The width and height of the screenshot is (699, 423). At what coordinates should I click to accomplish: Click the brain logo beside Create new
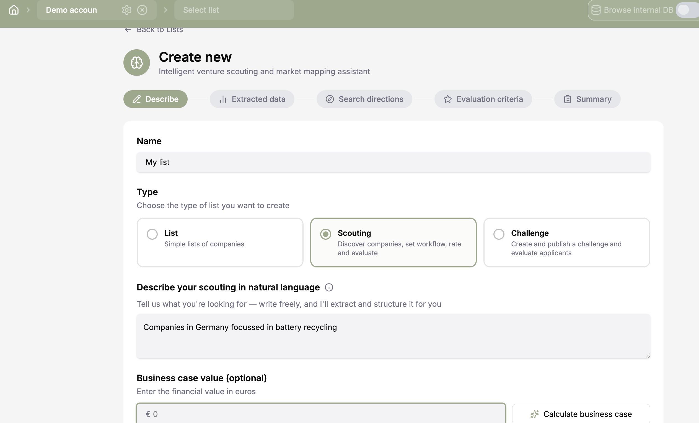[x=136, y=63]
